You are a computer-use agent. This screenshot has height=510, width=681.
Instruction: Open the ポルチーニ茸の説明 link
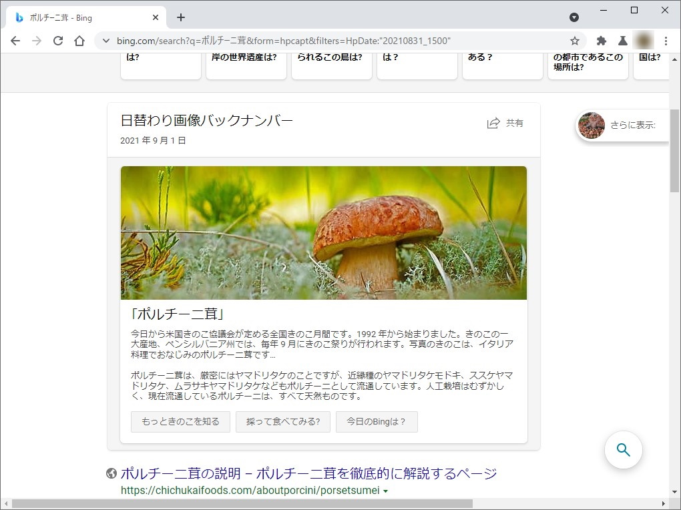click(307, 473)
